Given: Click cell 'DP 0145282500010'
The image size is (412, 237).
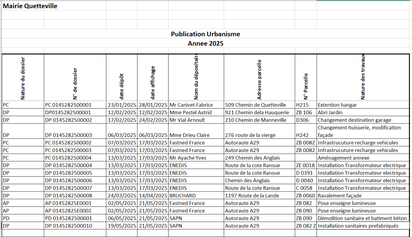Looking at the screenshot, I should (x=75, y=226).
